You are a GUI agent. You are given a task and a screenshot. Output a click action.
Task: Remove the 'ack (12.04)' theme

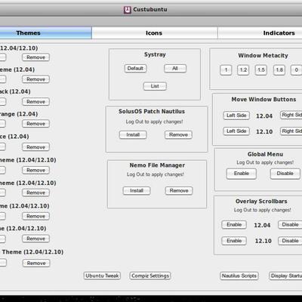click(35, 102)
